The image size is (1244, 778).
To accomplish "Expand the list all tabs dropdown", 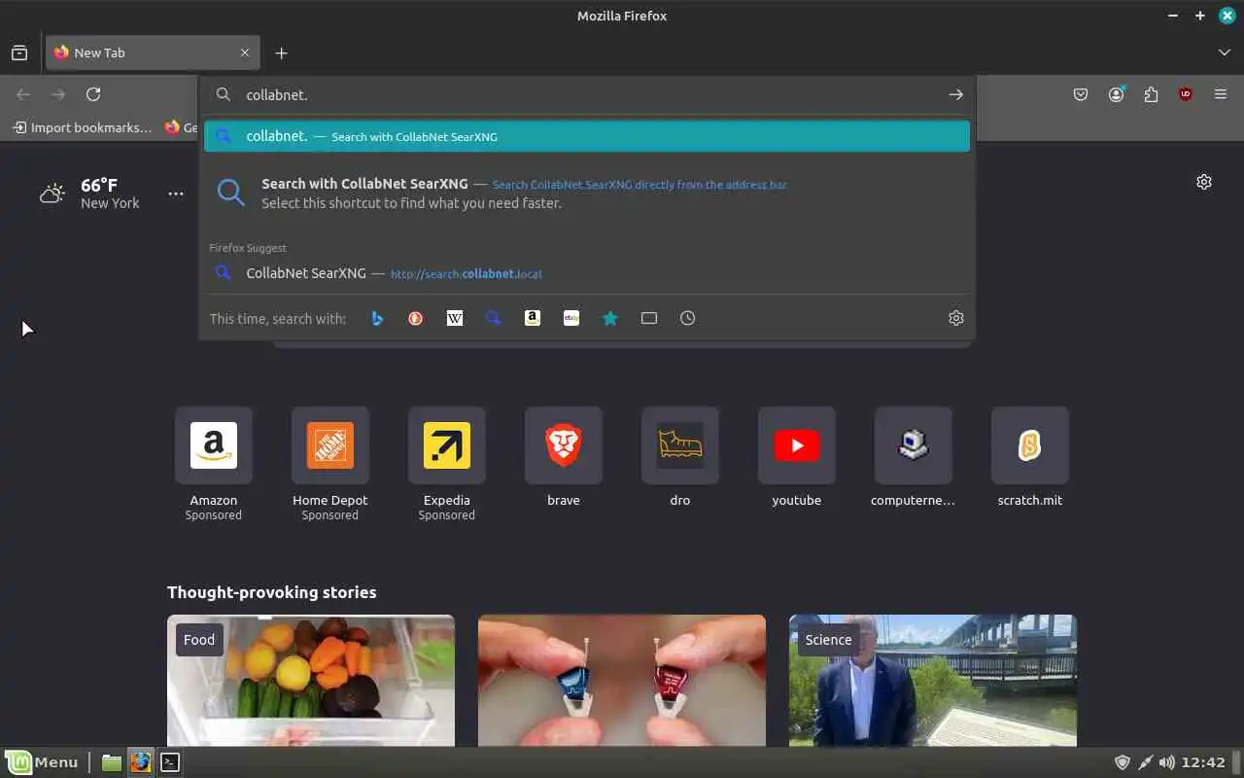I will [1225, 53].
